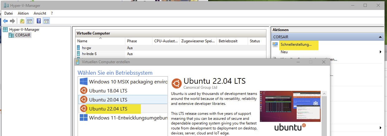Click the hv-lmde 6 virtual machine icon
The width and height of the screenshot is (387, 136).
[79, 54]
